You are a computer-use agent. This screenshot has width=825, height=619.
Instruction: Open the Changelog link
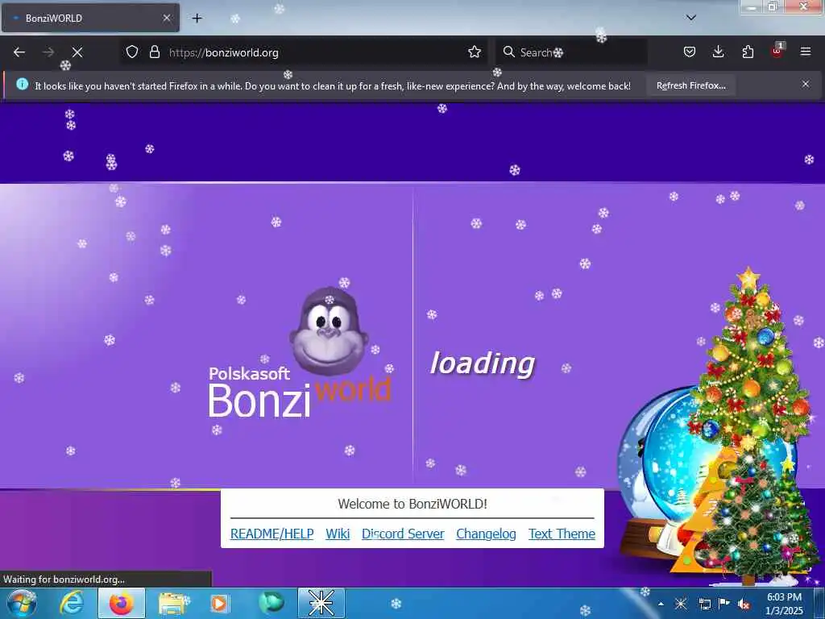486,534
